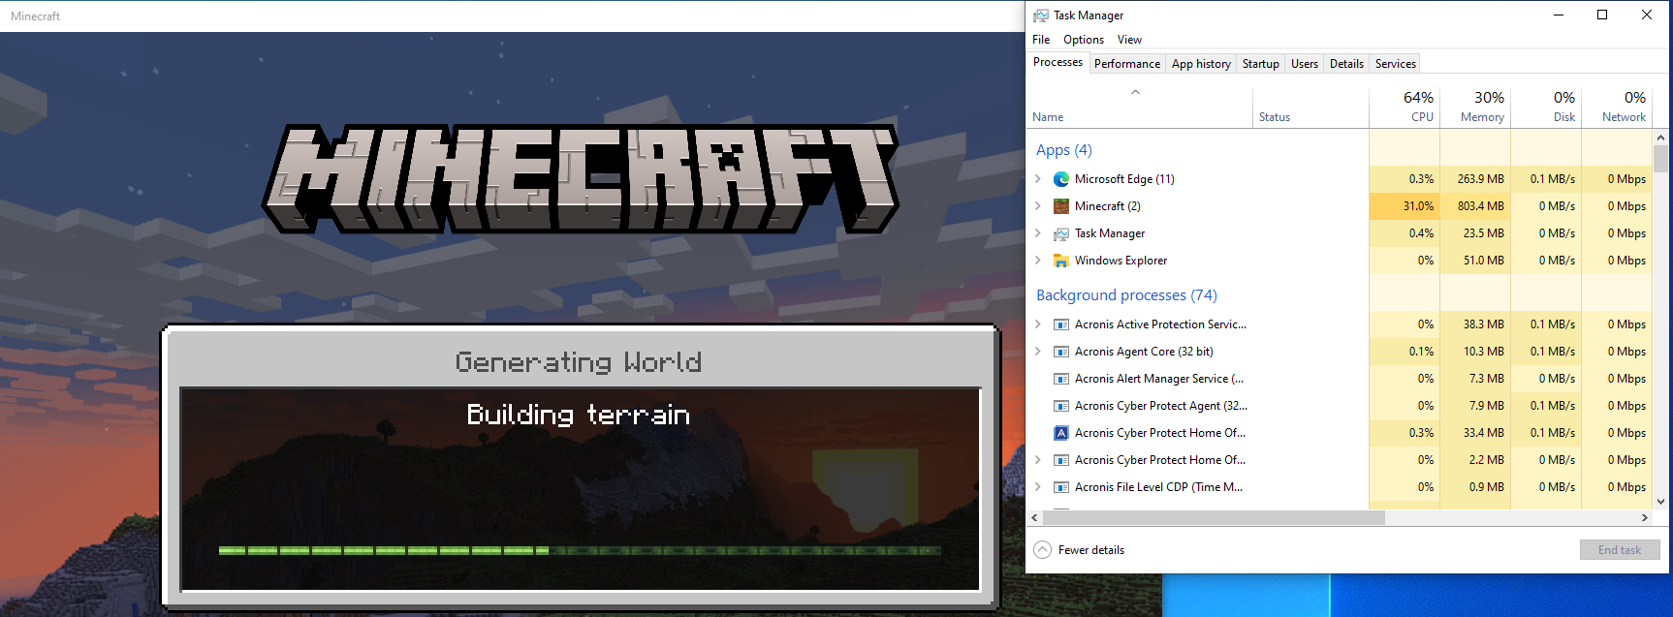Switch to the Performance tab
1673x617 pixels.
[1127, 64]
